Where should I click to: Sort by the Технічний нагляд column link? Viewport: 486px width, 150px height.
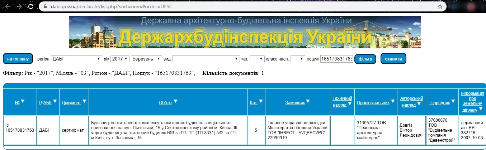pyautogui.click(x=343, y=102)
